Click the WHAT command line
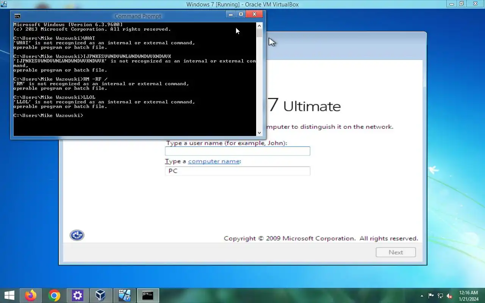The image size is (485, 303). (54, 38)
